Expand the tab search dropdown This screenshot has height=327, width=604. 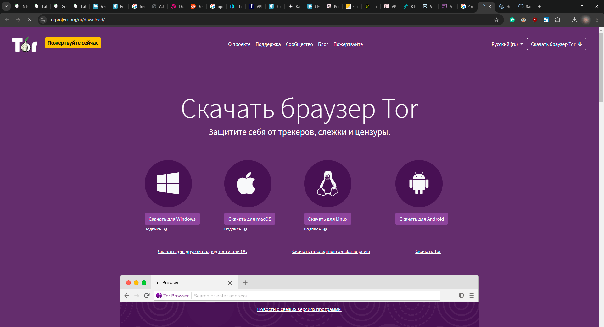(x=6, y=6)
